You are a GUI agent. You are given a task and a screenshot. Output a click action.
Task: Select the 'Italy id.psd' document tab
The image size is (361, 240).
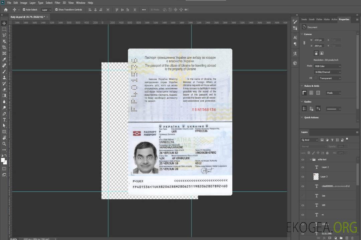click(x=28, y=17)
